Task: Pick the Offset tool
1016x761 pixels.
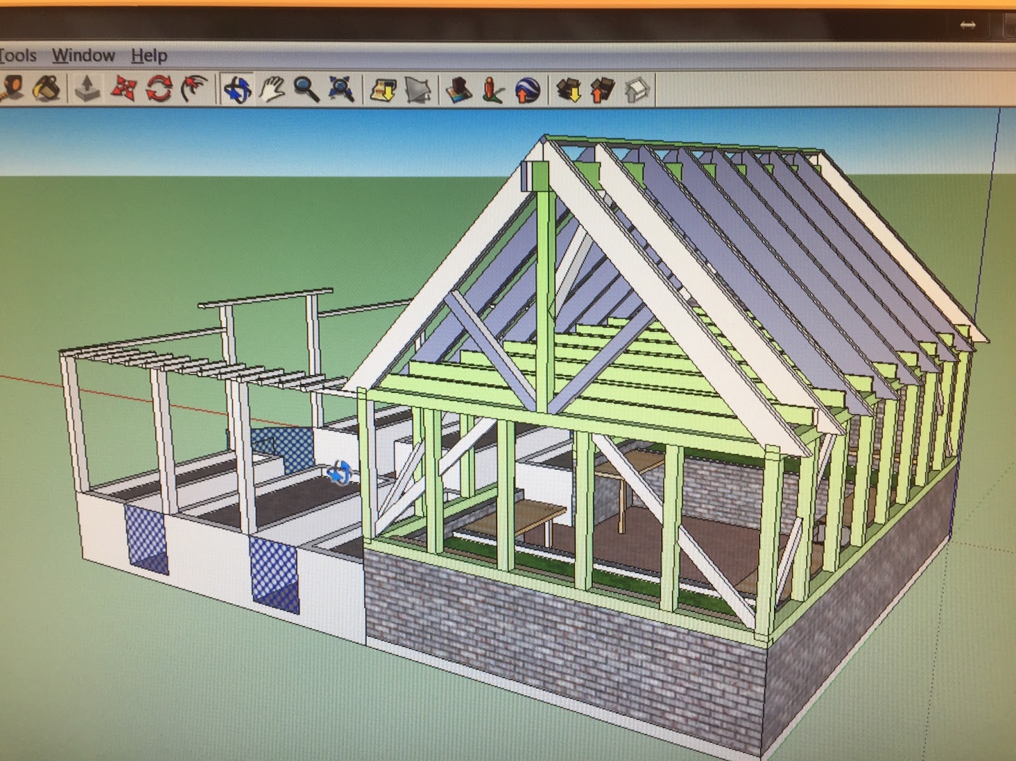Action: (195, 88)
